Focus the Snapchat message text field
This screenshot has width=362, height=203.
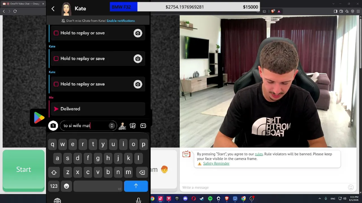click(x=88, y=126)
